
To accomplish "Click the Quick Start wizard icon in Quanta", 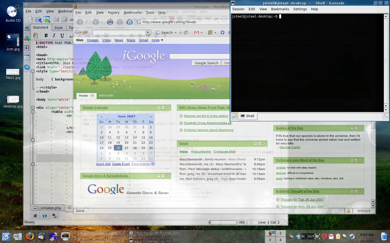I will (x=35, y=35).
